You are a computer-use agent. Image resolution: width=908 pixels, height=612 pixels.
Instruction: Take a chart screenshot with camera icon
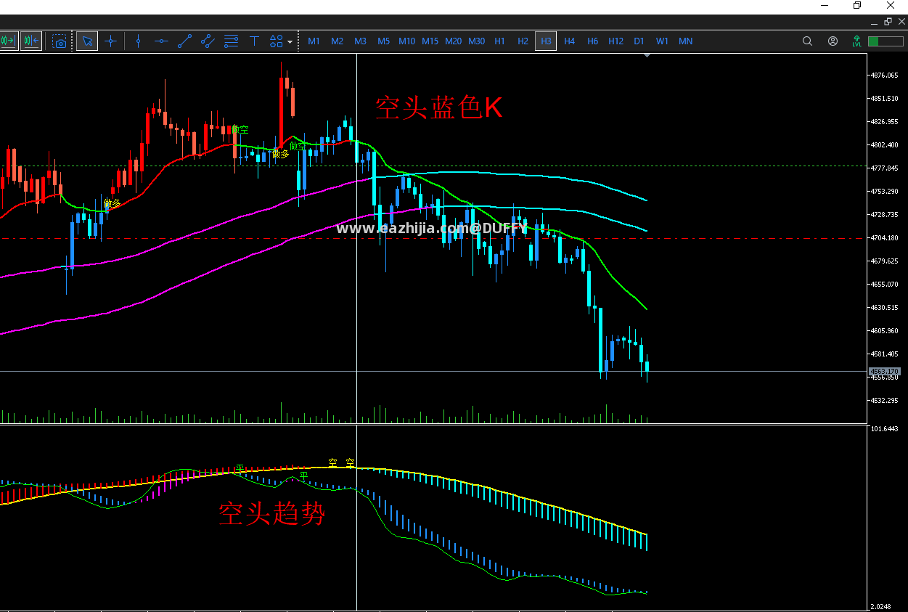[x=60, y=41]
